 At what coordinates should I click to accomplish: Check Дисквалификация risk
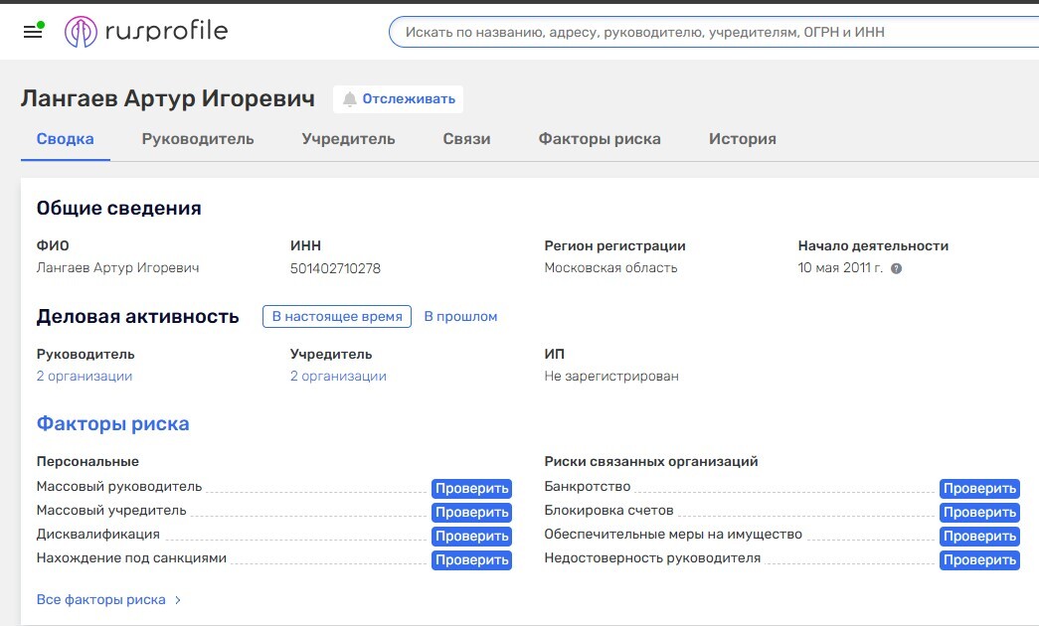click(472, 536)
